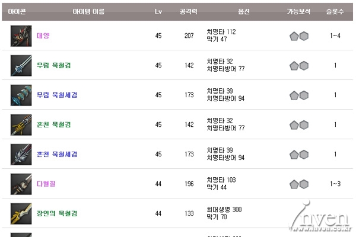Image resolution: width=356 pixels, height=237 pixels.
Task: Click the 무림 묵철검 sword icon
Action: point(21,65)
